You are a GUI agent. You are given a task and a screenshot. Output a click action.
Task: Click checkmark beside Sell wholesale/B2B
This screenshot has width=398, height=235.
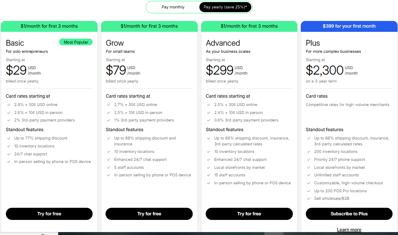click(309, 199)
